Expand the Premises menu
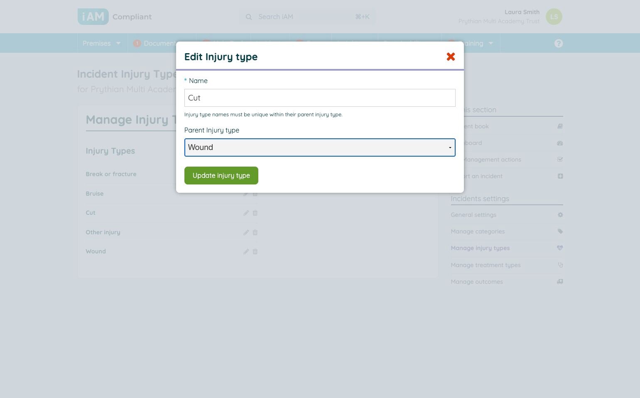640x398 pixels. [x=102, y=43]
